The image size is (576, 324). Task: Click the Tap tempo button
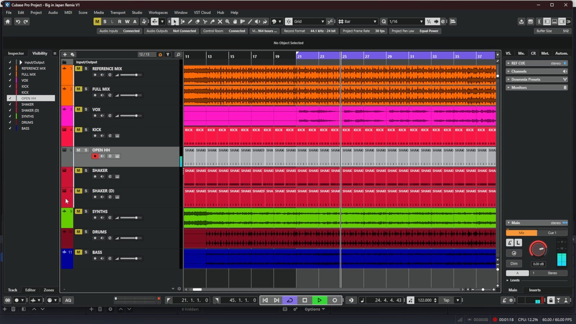[x=446, y=300]
